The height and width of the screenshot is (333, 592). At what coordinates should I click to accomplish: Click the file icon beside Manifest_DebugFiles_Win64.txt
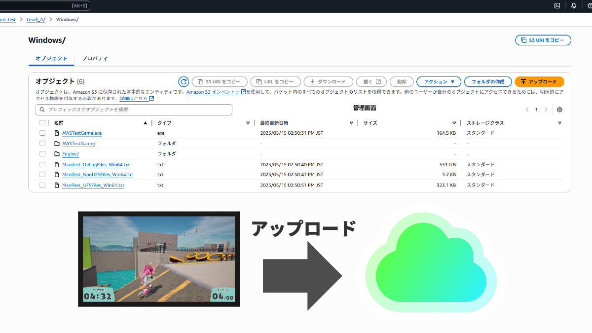(57, 164)
